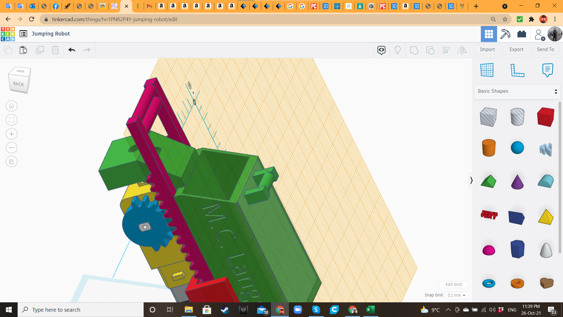The width and height of the screenshot is (563, 317).
Task: Open Excel from the taskbar
Action: [x=370, y=309]
